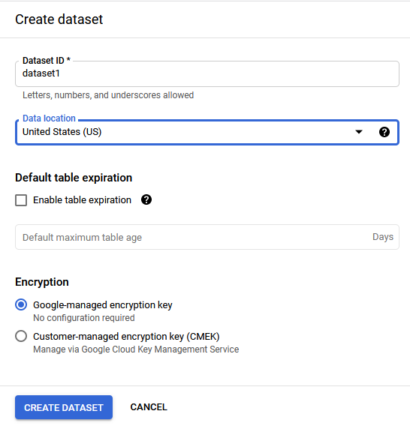This screenshot has width=410, height=438.
Task: Expand the Data location dropdown arrow
Action: 359,132
